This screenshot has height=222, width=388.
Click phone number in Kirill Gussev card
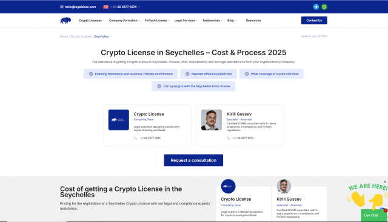[x=242, y=138]
